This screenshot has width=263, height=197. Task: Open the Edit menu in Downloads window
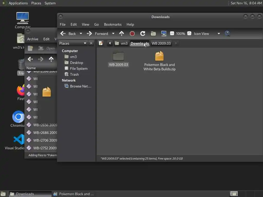click(74, 24)
